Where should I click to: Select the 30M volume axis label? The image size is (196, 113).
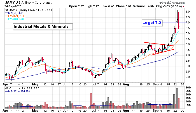[x=188, y=88]
